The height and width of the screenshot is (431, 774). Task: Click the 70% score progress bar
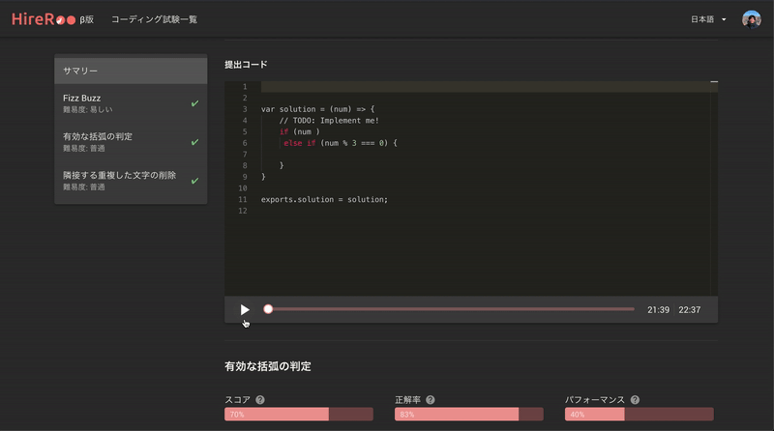tap(299, 415)
